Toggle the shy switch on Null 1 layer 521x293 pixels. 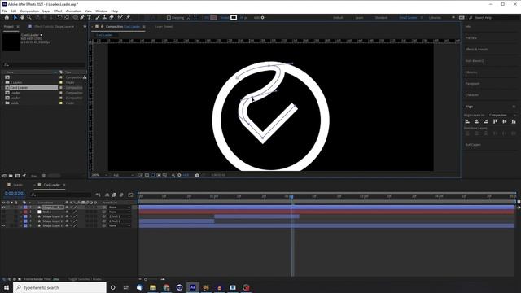click(x=67, y=212)
